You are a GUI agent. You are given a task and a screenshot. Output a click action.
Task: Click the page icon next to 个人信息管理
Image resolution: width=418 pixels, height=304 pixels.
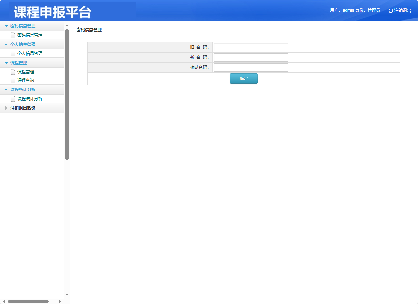[13, 53]
